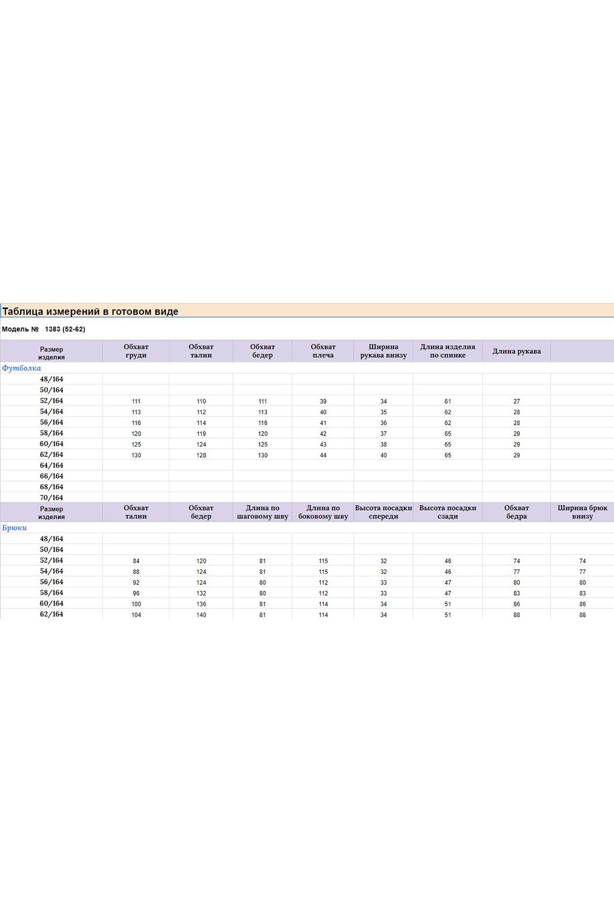Select the '64/164' size row label

(x=51, y=465)
